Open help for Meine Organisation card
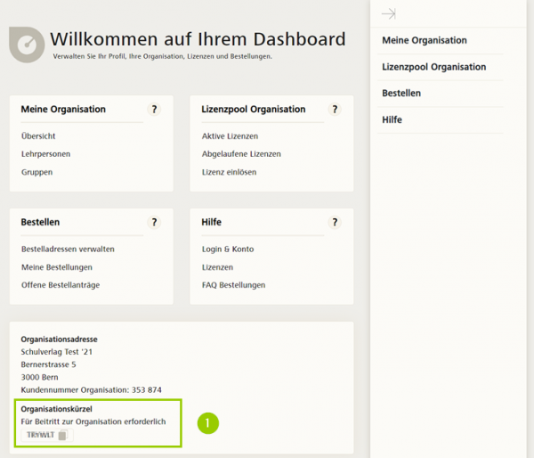Viewport: 534px width, 458px height. pyautogui.click(x=154, y=110)
